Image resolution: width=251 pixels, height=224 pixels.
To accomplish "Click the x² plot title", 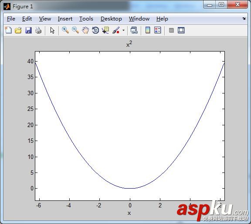I will pyautogui.click(x=129, y=44).
